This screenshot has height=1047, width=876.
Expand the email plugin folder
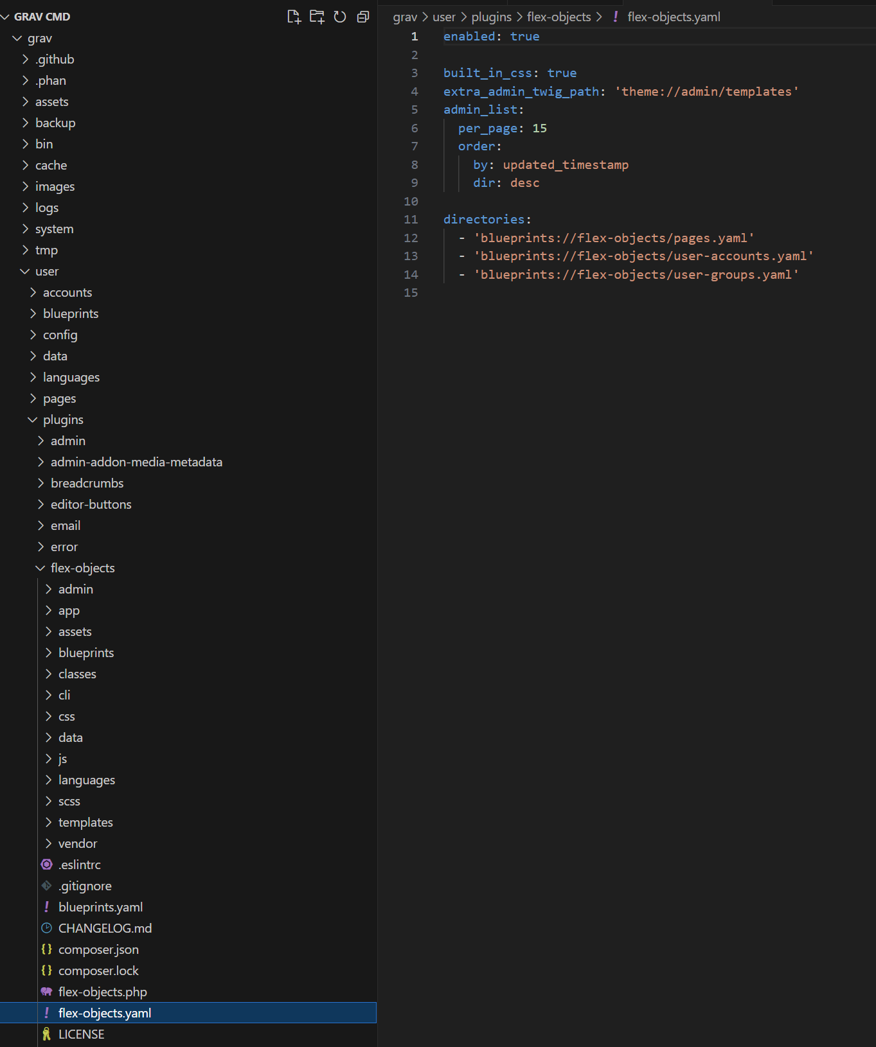tap(40, 525)
